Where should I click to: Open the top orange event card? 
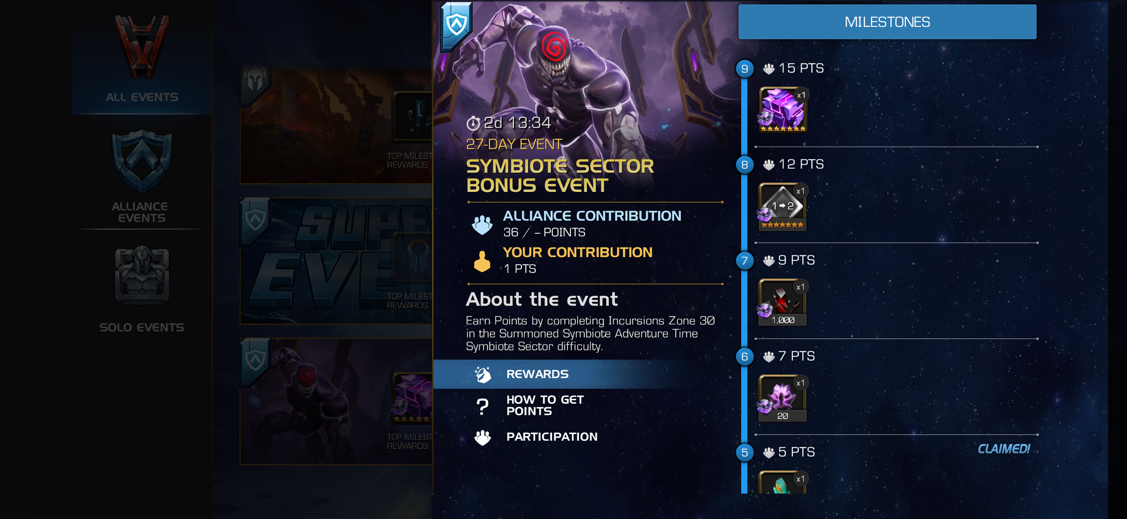point(336,125)
